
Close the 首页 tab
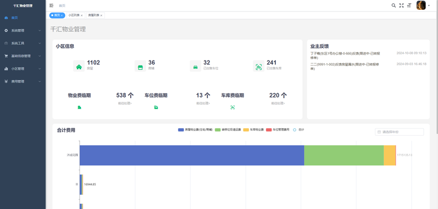62,16
